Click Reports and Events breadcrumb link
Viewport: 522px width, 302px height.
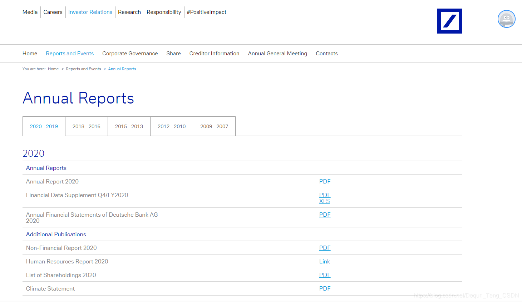(83, 69)
